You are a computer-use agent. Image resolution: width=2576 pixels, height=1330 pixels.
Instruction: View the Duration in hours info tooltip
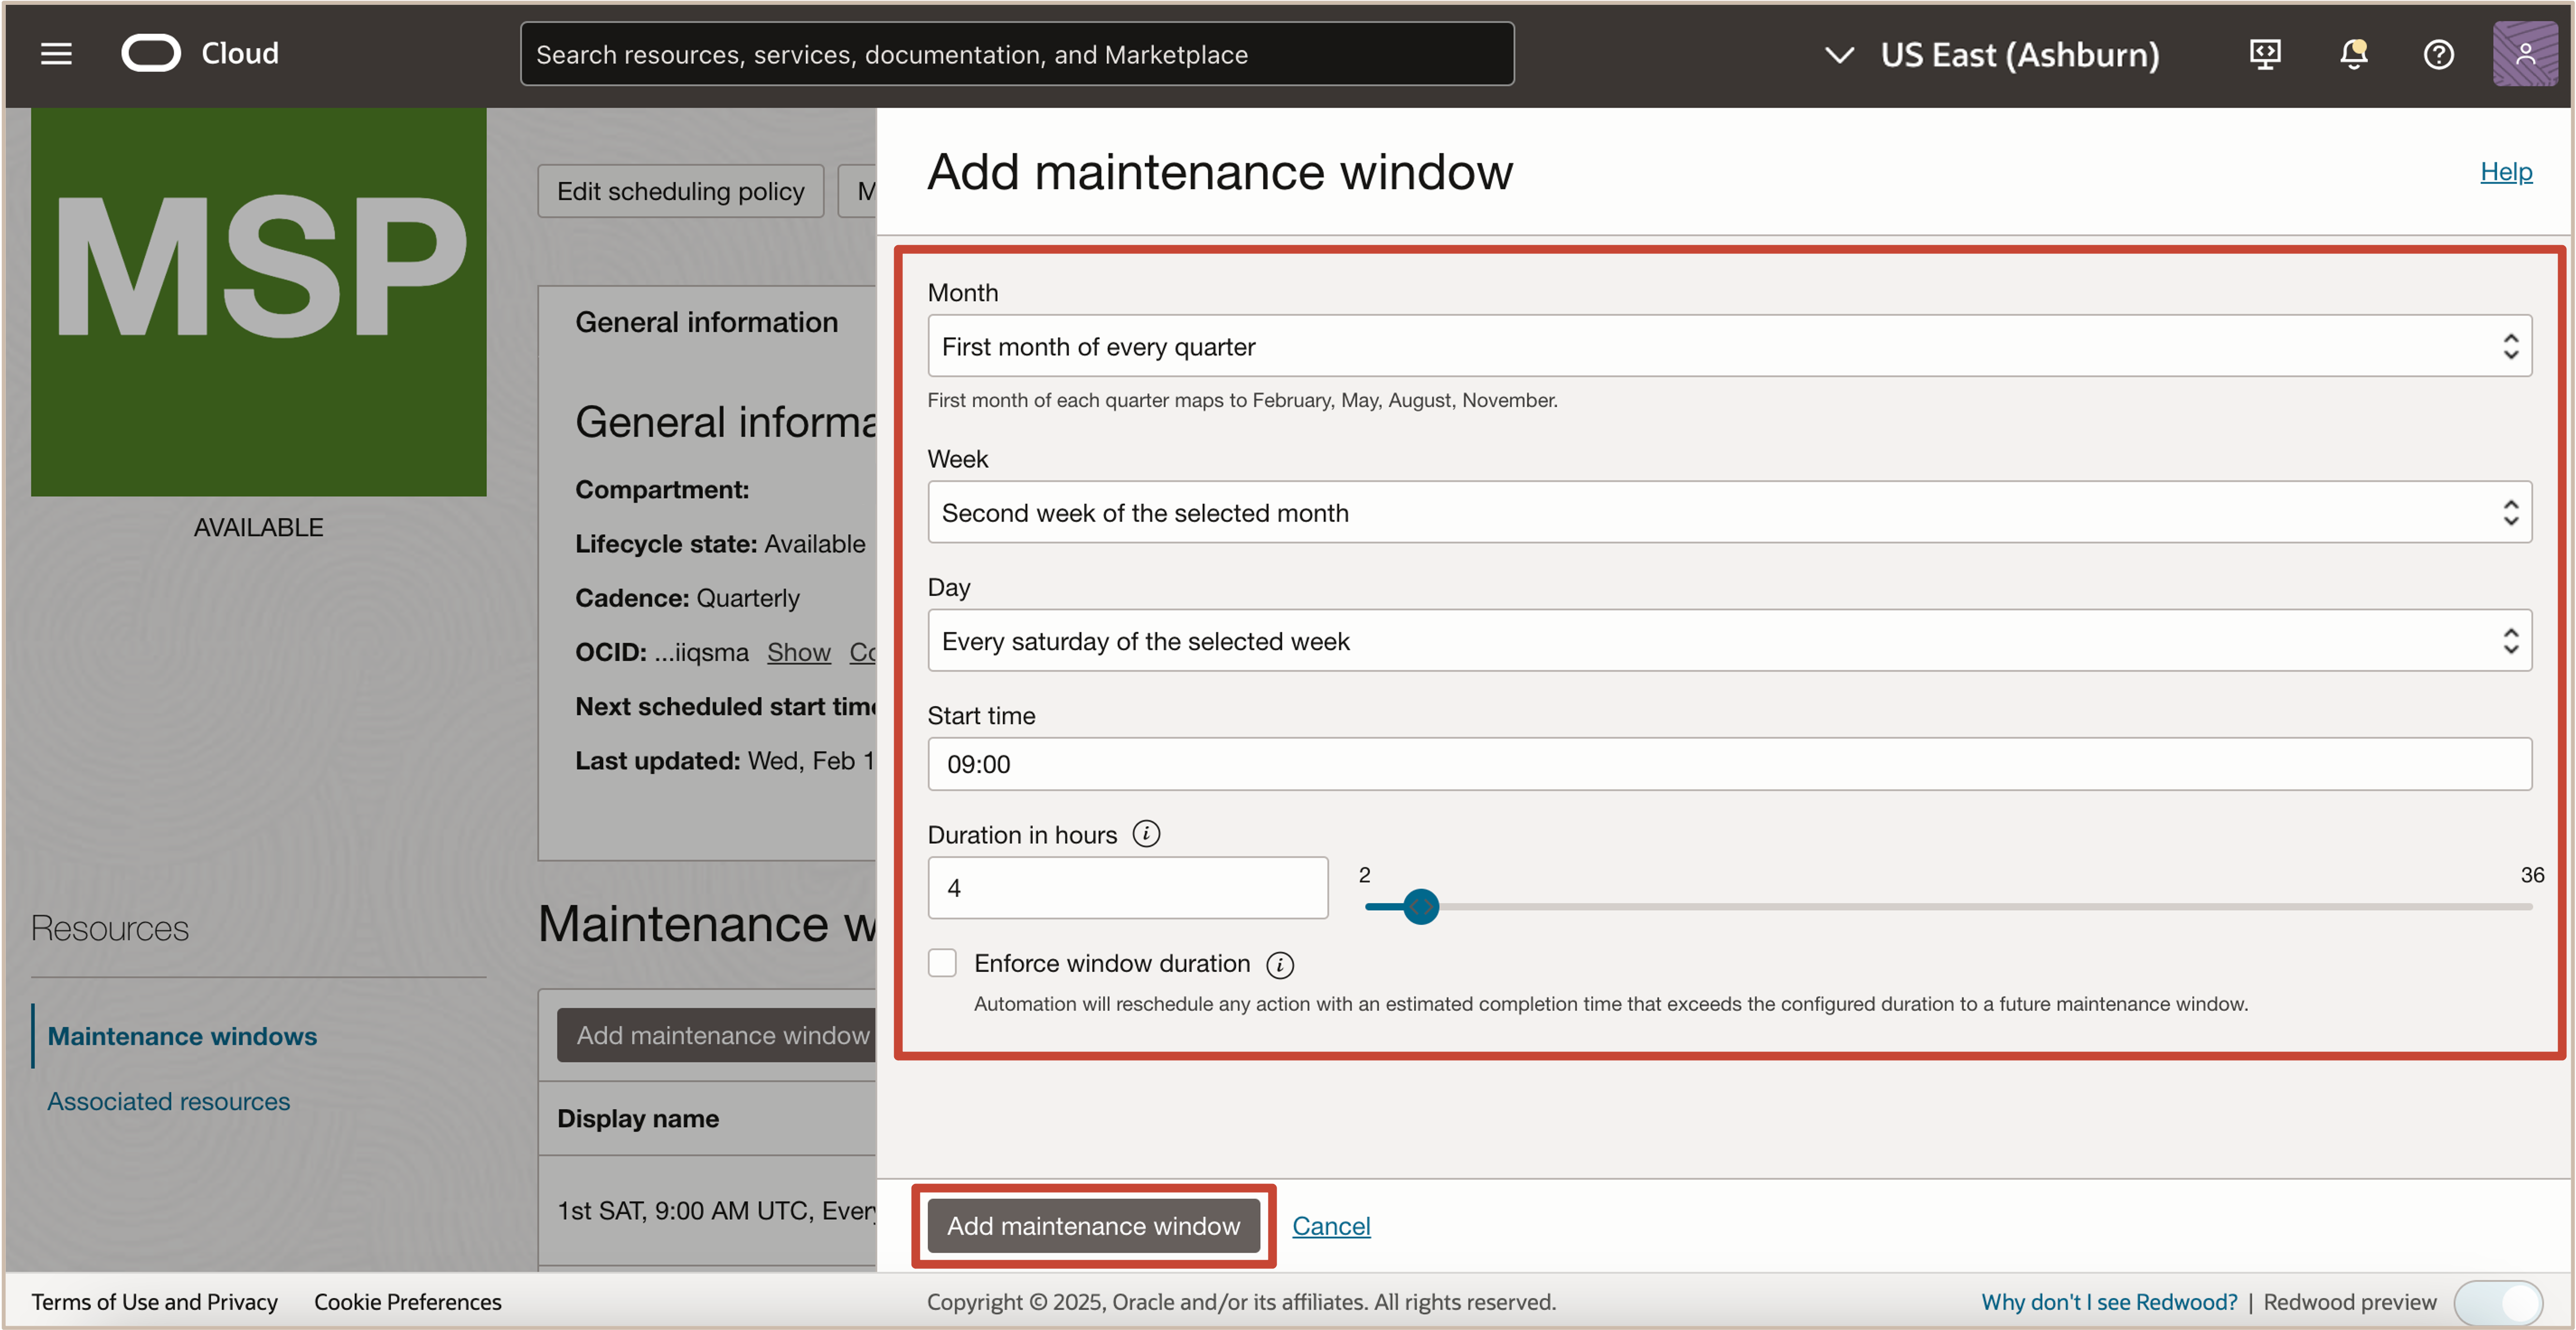(1147, 833)
